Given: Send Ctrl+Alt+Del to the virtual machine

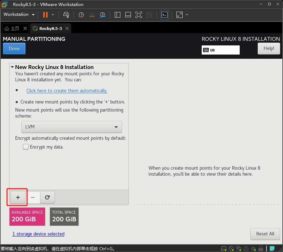Looking at the screenshot, I should click(66, 15).
